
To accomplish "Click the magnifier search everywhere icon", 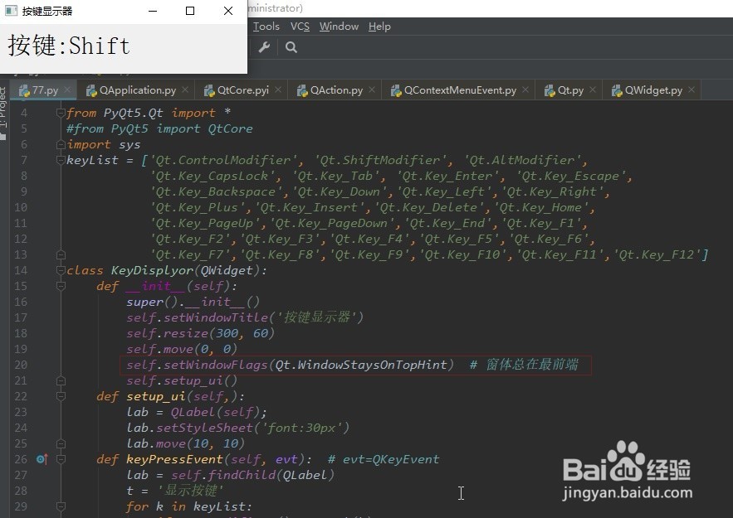I will (291, 47).
